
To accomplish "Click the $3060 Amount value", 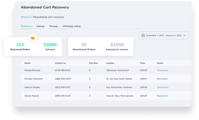I will pyautogui.click(x=50, y=45).
